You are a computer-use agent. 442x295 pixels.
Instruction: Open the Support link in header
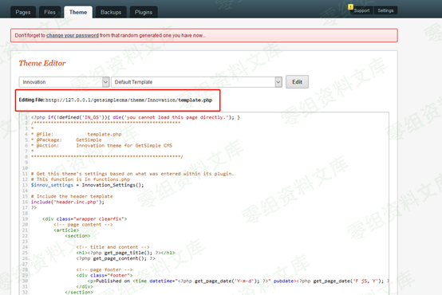point(361,10)
